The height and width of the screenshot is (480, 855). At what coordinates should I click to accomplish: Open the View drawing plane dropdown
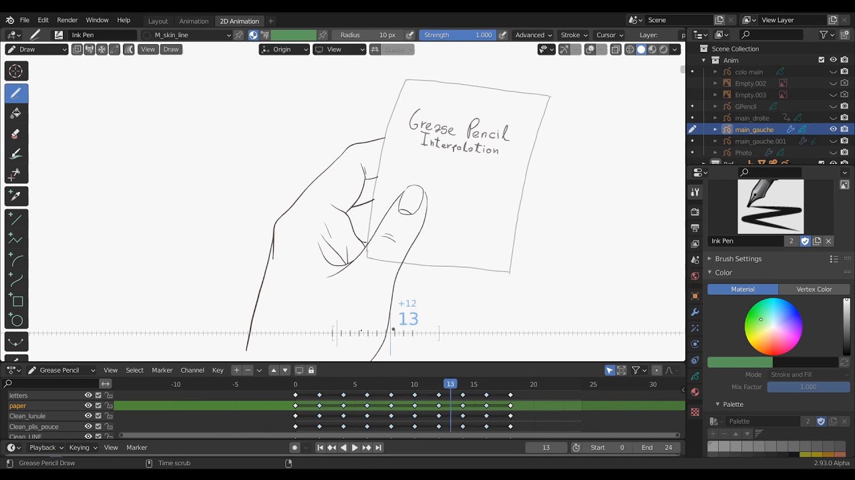point(339,49)
